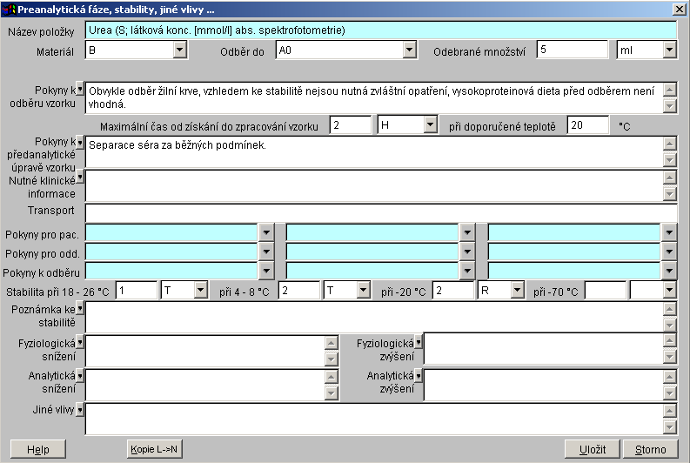Image resolution: width=690 pixels, height=463 pixels.
Task: Click the small arrow beside Fyziologická zvýšení
Action: (x=419, y=342)
